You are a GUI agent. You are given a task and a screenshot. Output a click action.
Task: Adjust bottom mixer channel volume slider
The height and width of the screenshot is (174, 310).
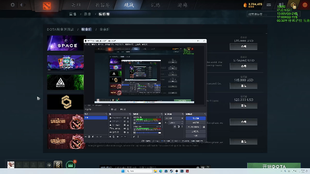148,133
